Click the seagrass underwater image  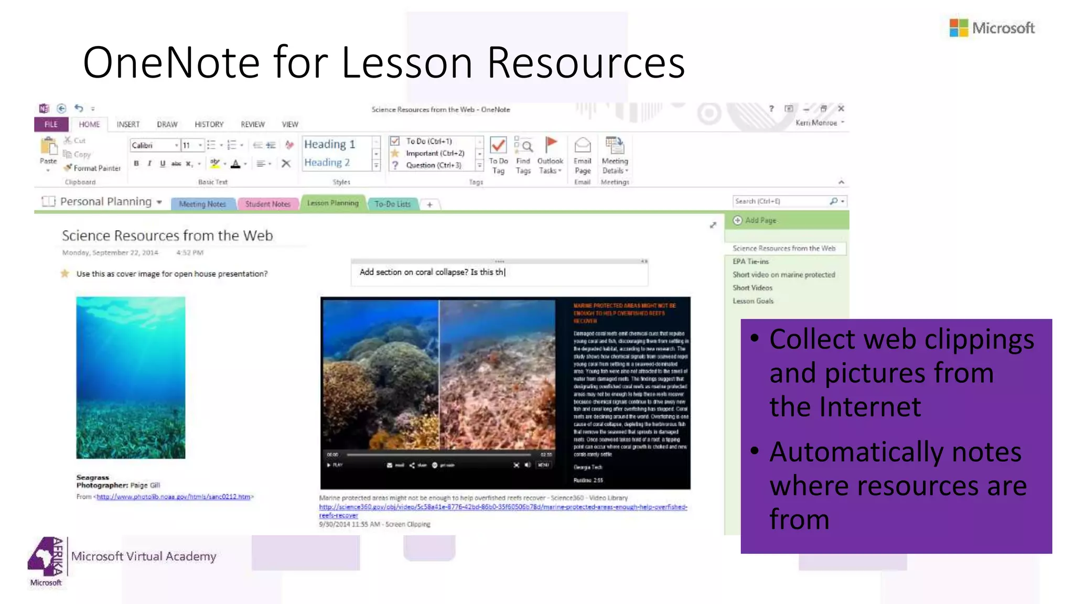point(131,377)
